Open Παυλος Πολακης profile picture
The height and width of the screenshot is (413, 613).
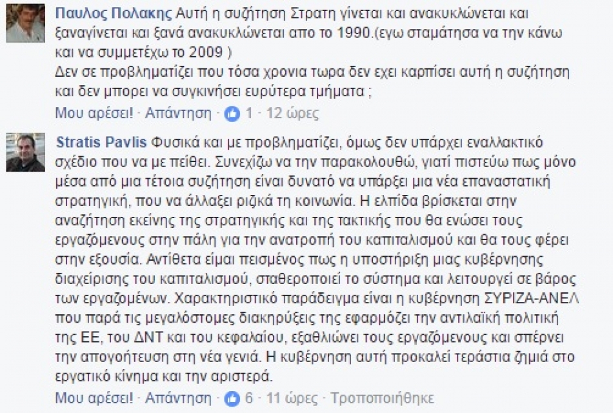tap(26, 23)
